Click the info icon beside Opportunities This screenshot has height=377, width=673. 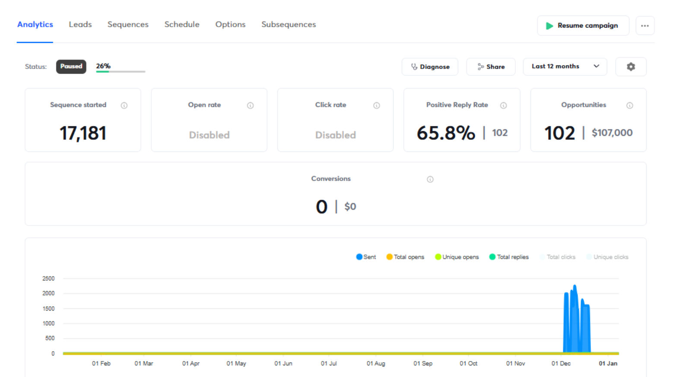coord(630,105)
